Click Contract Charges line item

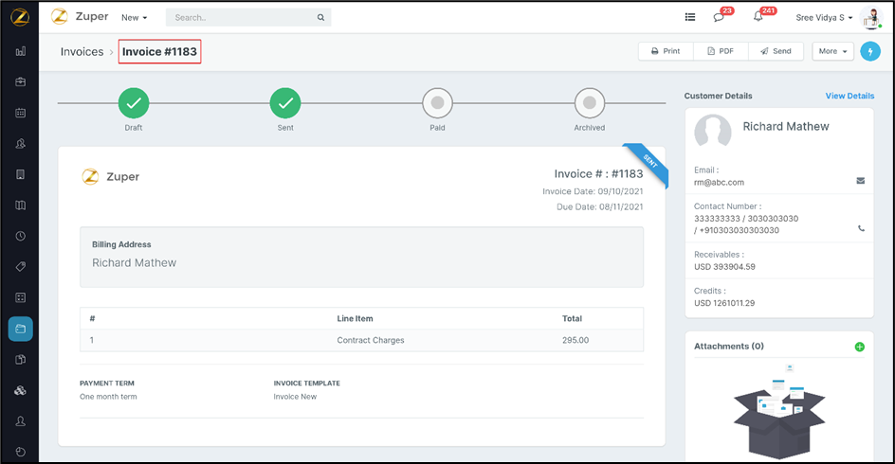tap(371, 340)
